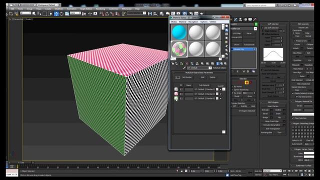Open the Modify panel tab icon

(235, 19)
